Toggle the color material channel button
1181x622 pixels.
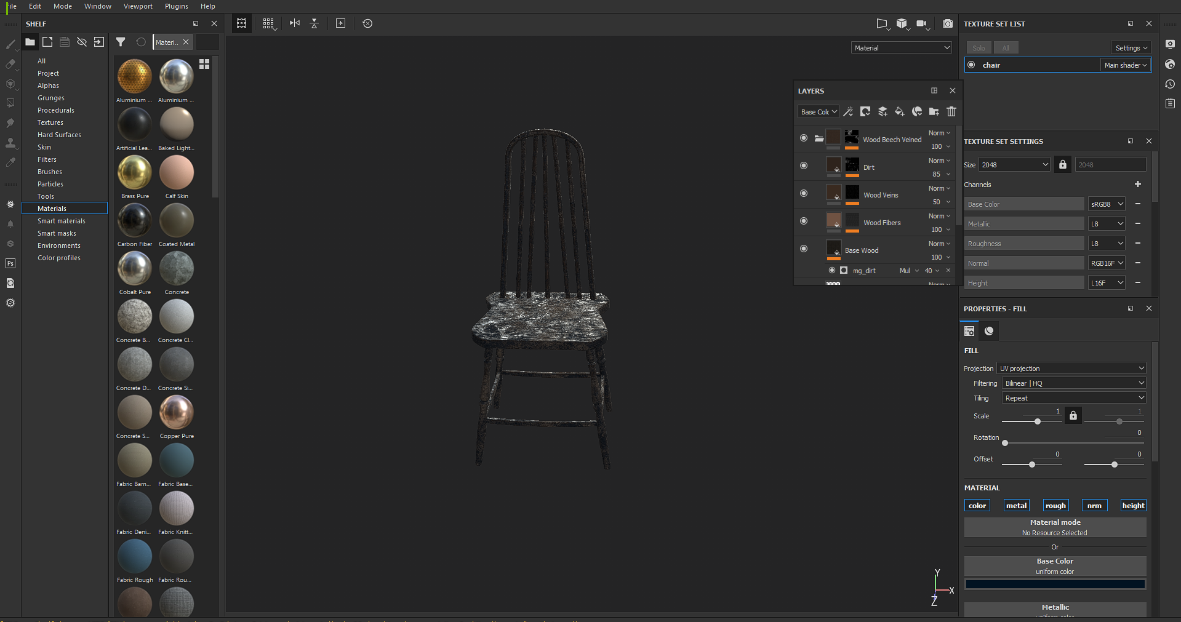pyautogui.click(x=977, y=506)
